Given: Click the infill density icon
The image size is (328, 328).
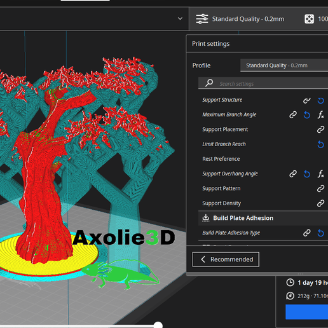Looking at the screenshot, I should coord(309,19).
